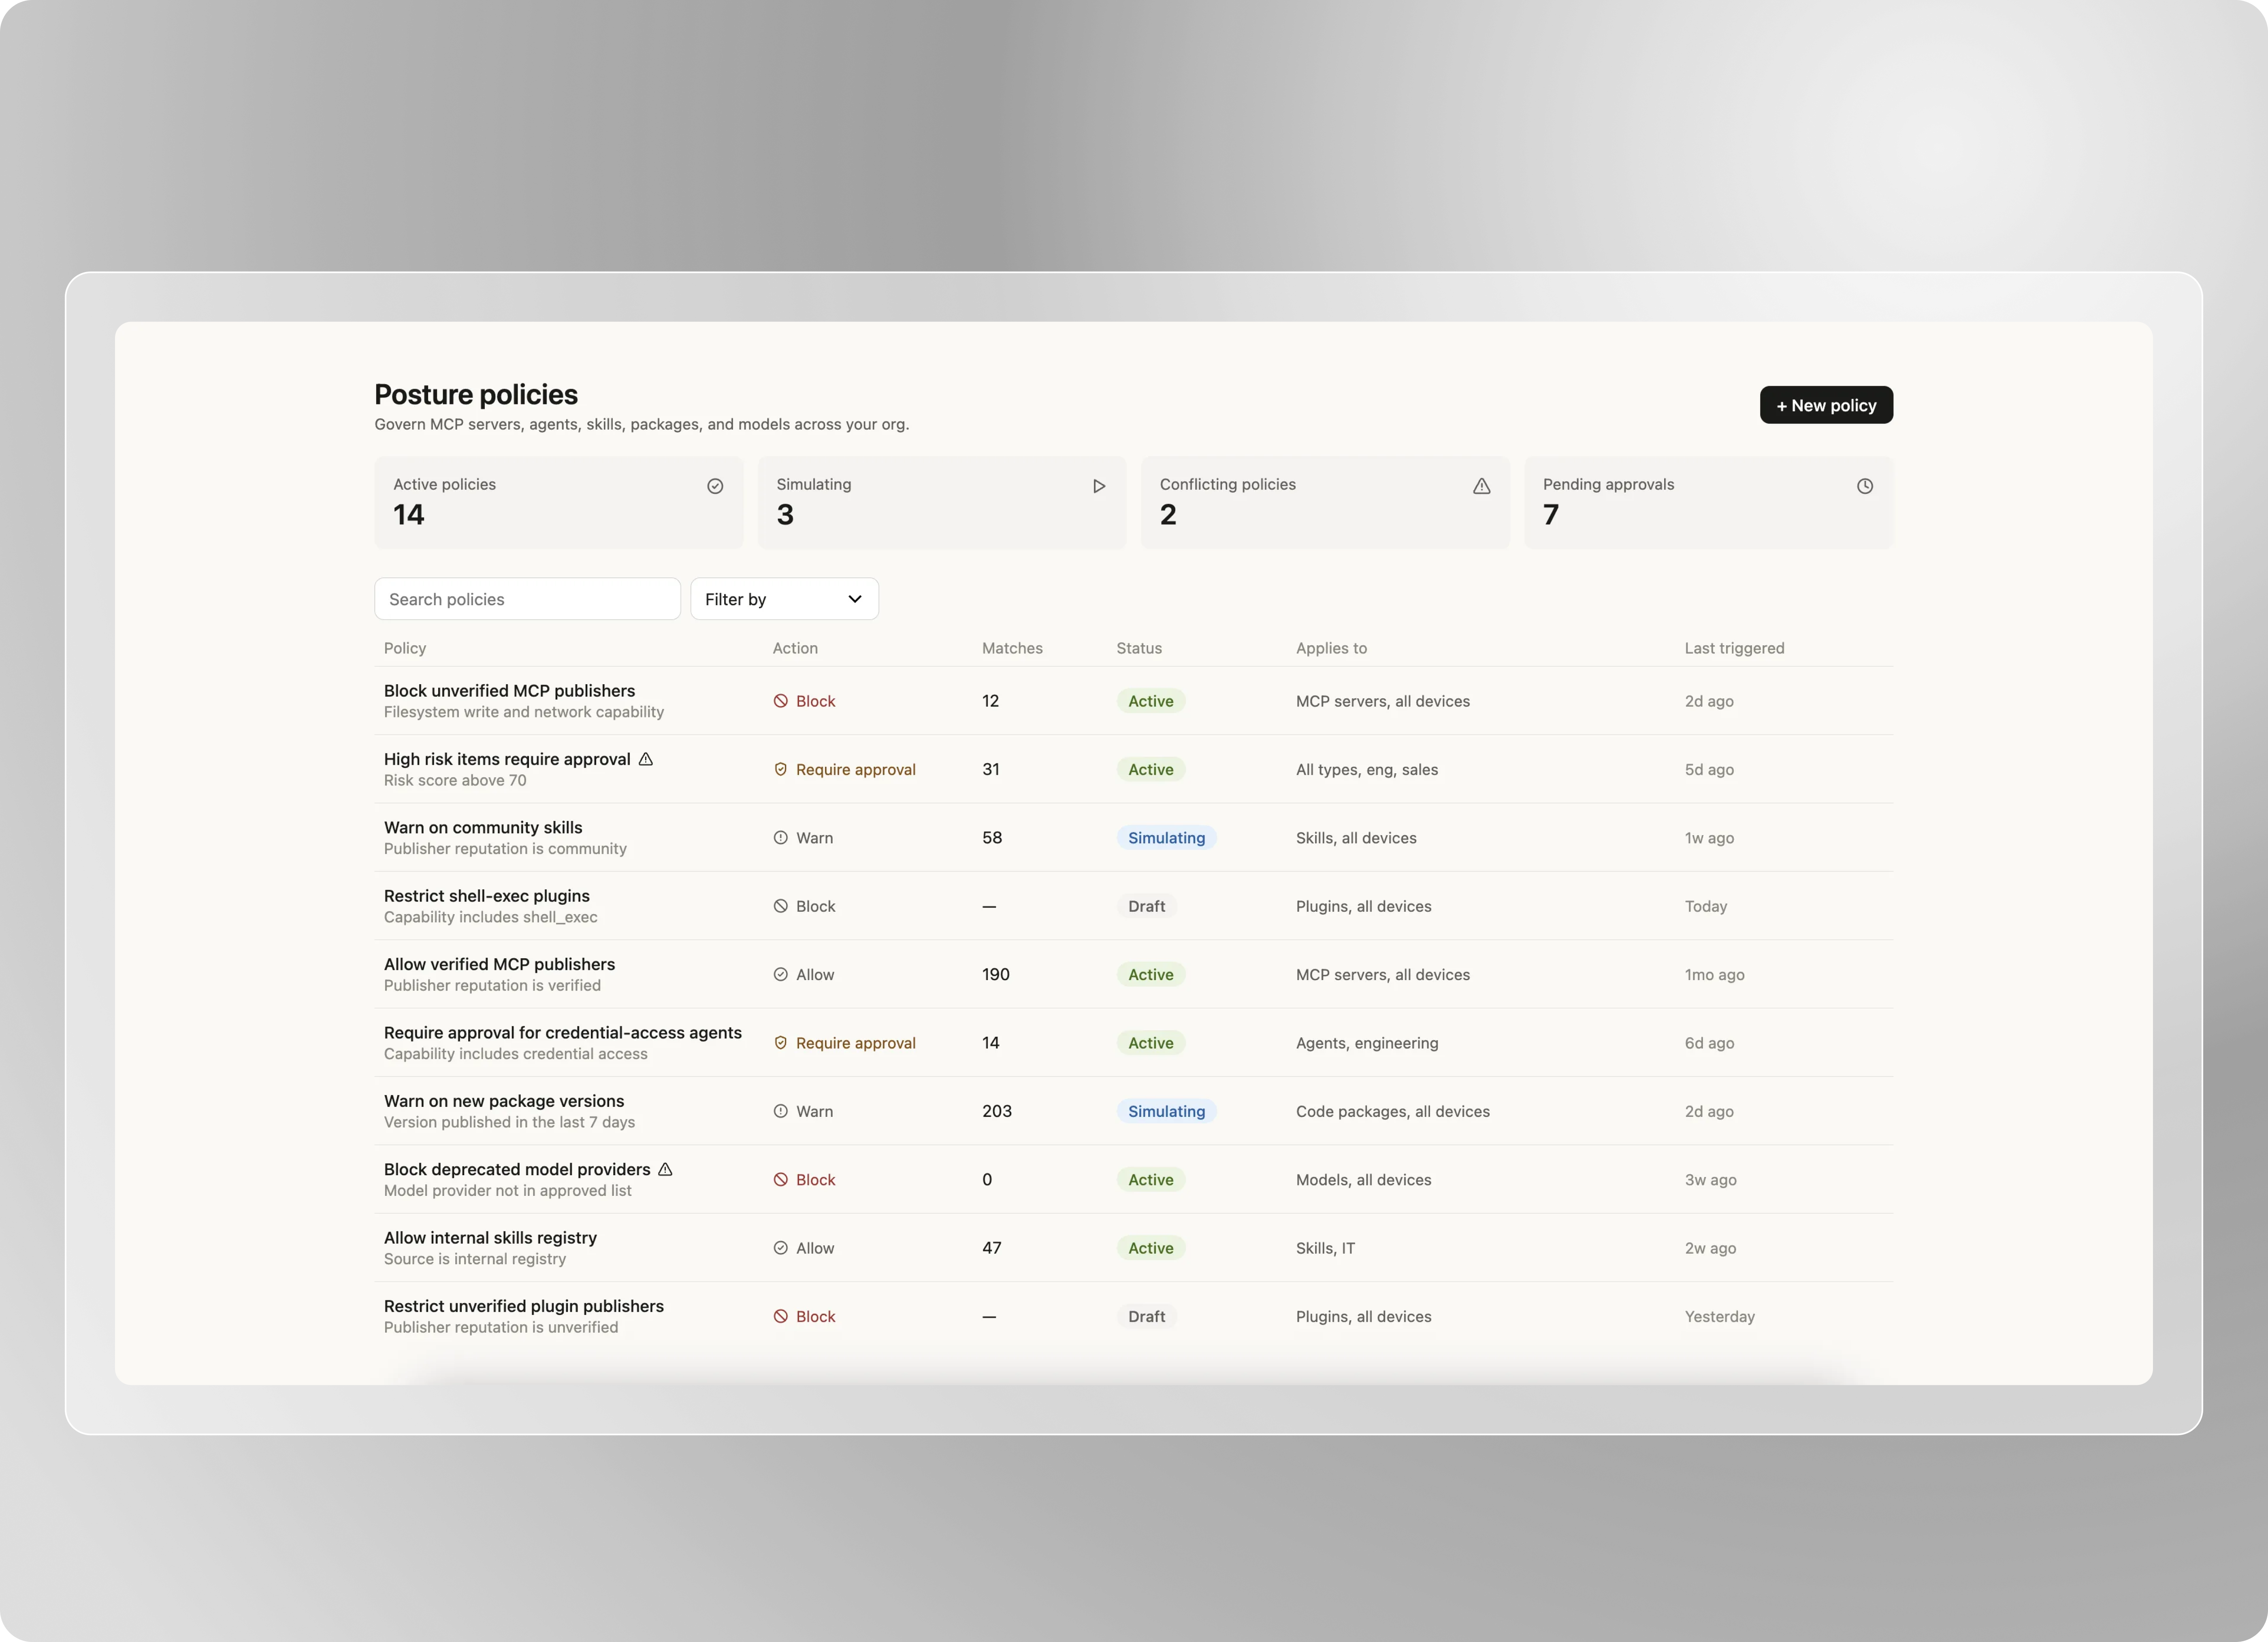Click shield icon in credential-access agents row

(x=780, y=1042)
